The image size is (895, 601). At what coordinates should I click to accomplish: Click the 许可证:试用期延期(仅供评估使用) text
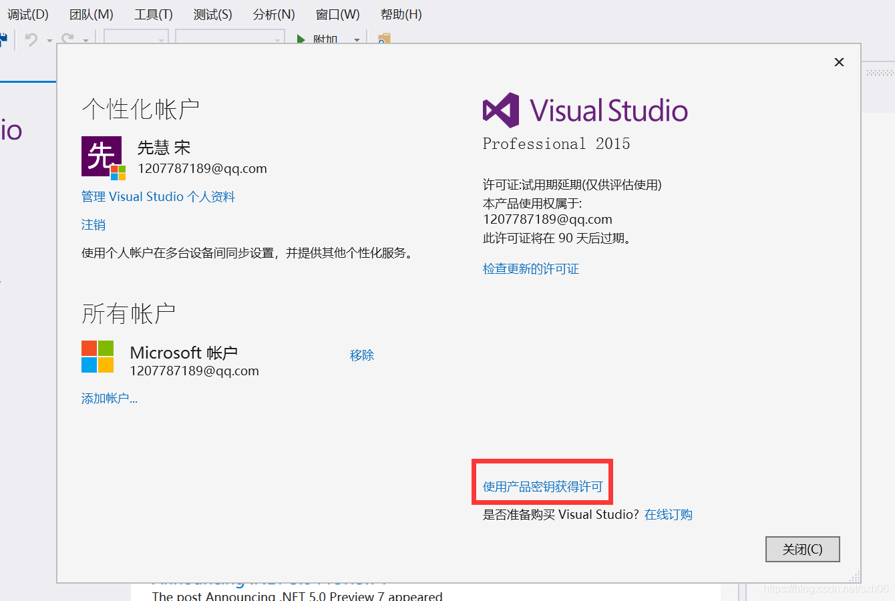(x=572, y=185)
